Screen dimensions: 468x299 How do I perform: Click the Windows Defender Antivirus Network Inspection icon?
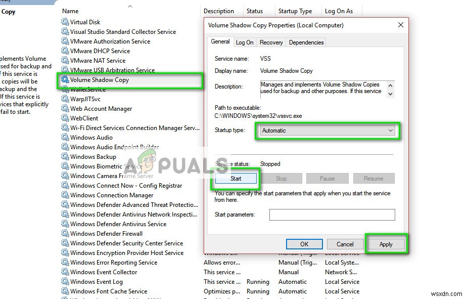pyautogui.click(x=65, y=214)
